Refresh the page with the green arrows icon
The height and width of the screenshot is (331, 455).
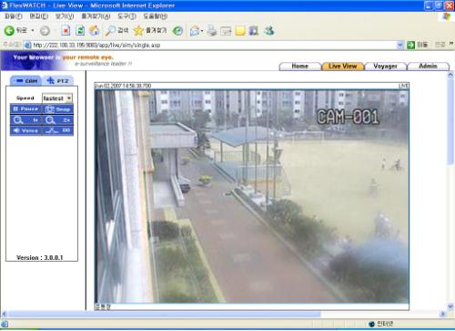[80, 30]
